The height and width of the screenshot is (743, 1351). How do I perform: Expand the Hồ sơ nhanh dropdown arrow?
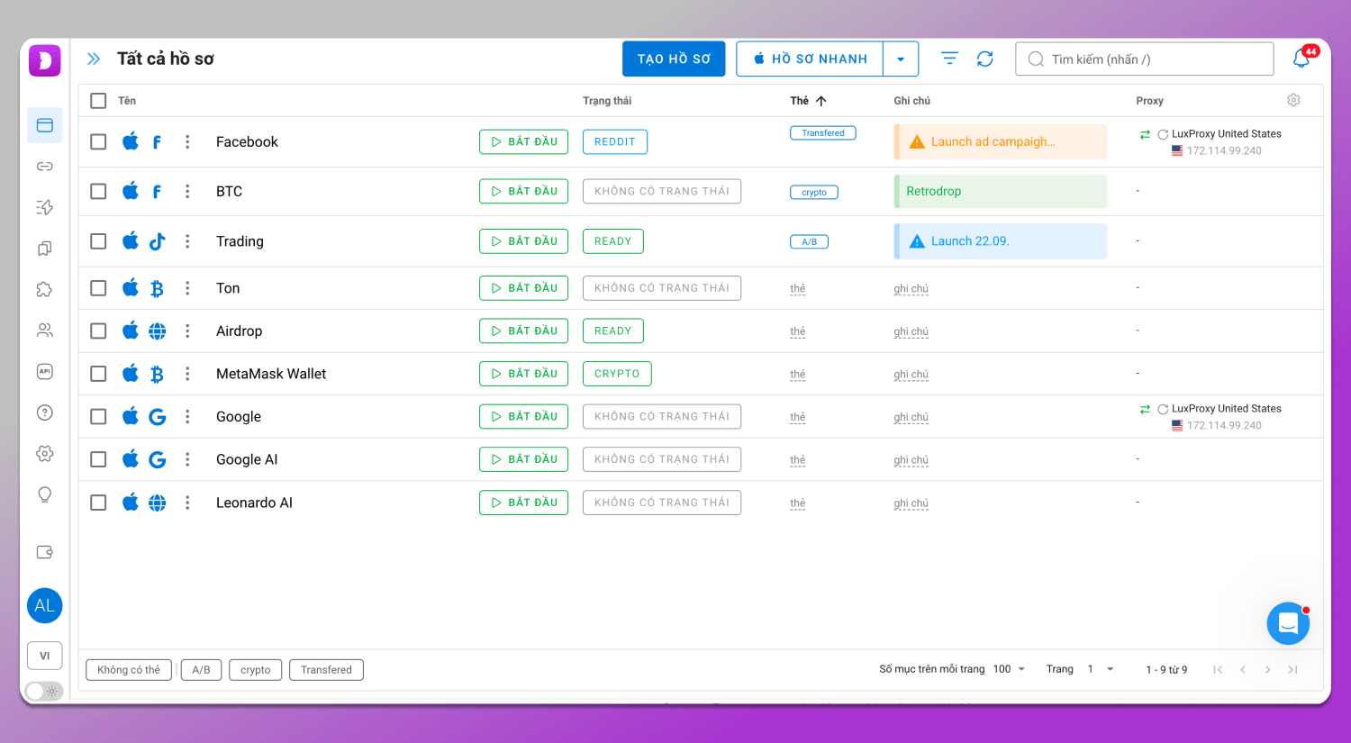tap(901, 59)
